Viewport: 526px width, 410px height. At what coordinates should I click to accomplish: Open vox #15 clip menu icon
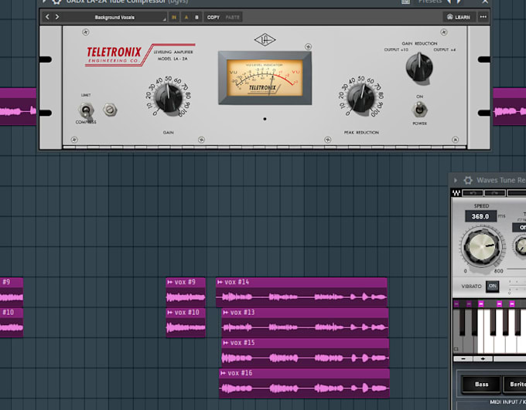[226, 343]
